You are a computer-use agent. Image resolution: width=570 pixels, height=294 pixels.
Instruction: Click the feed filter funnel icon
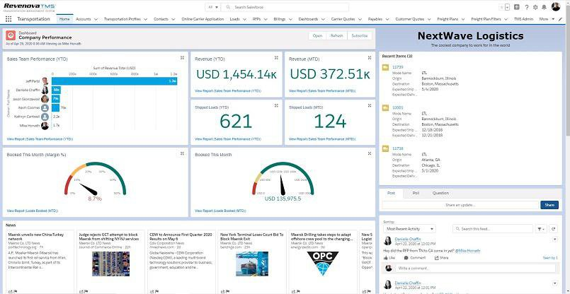pyautogui.click(x=541, y=229)
